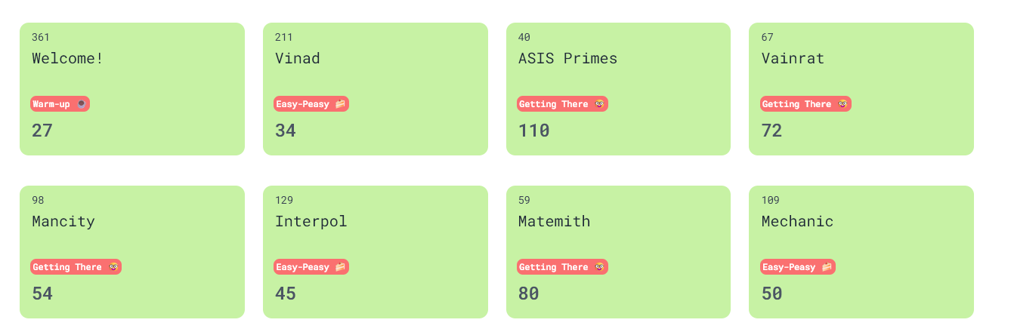Viewport: 1011px width, 332px height.
Task: Click the Easy-Peasy tag on Vinad
Action: [x=311, y=104]
